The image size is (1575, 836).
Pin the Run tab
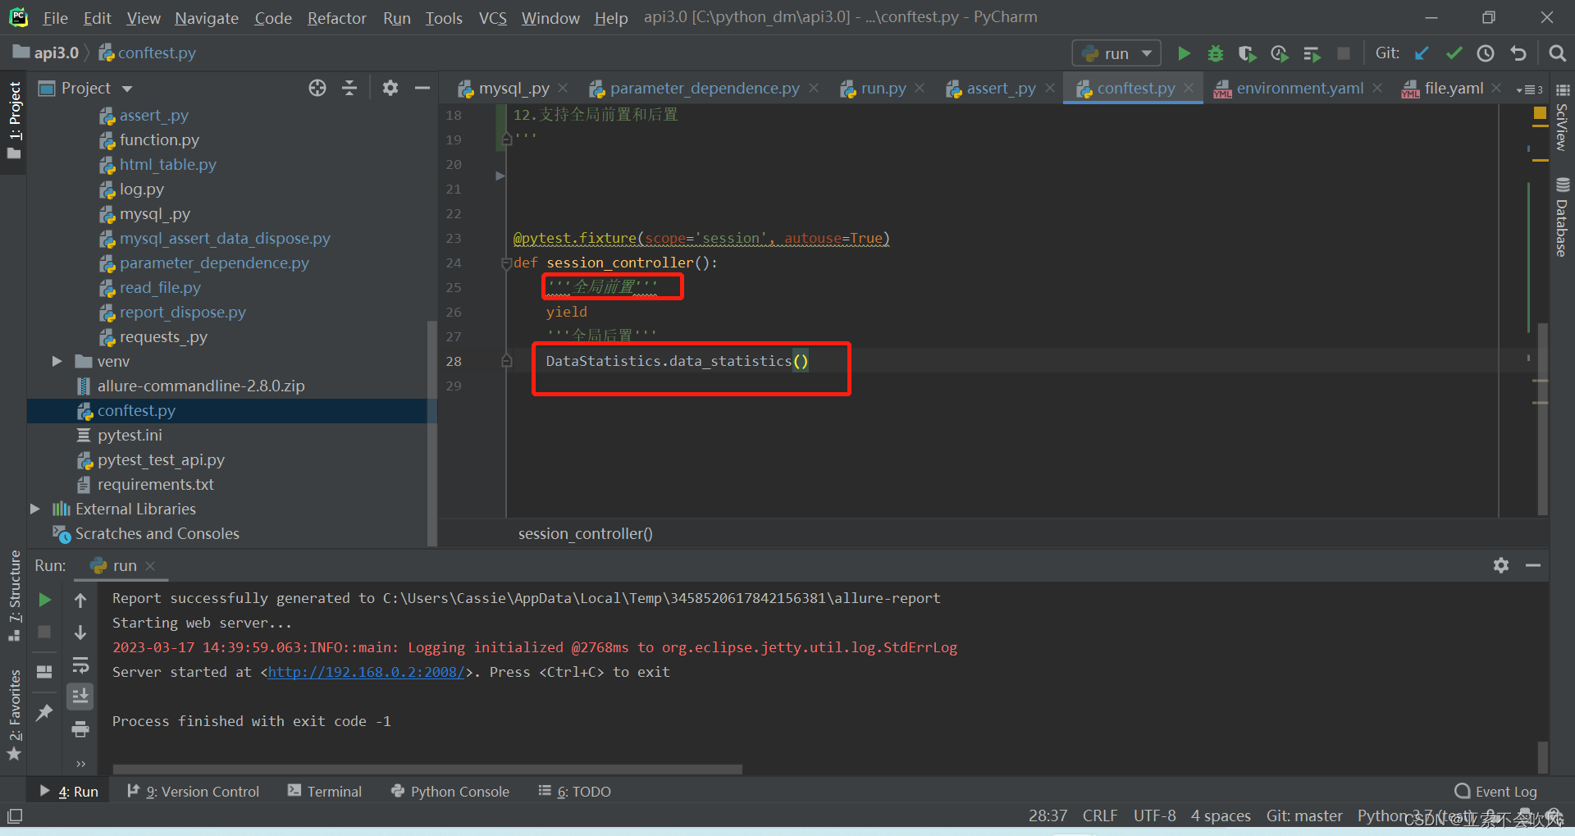[45, 712]
